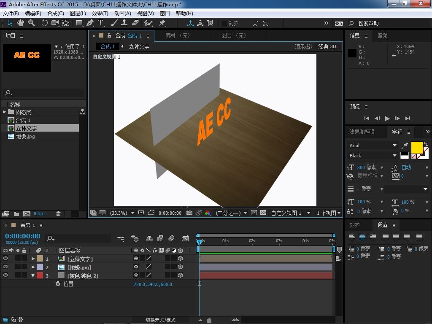Click the yellow fill color swatch
432x324 pixels.
(x=417, y=147)
